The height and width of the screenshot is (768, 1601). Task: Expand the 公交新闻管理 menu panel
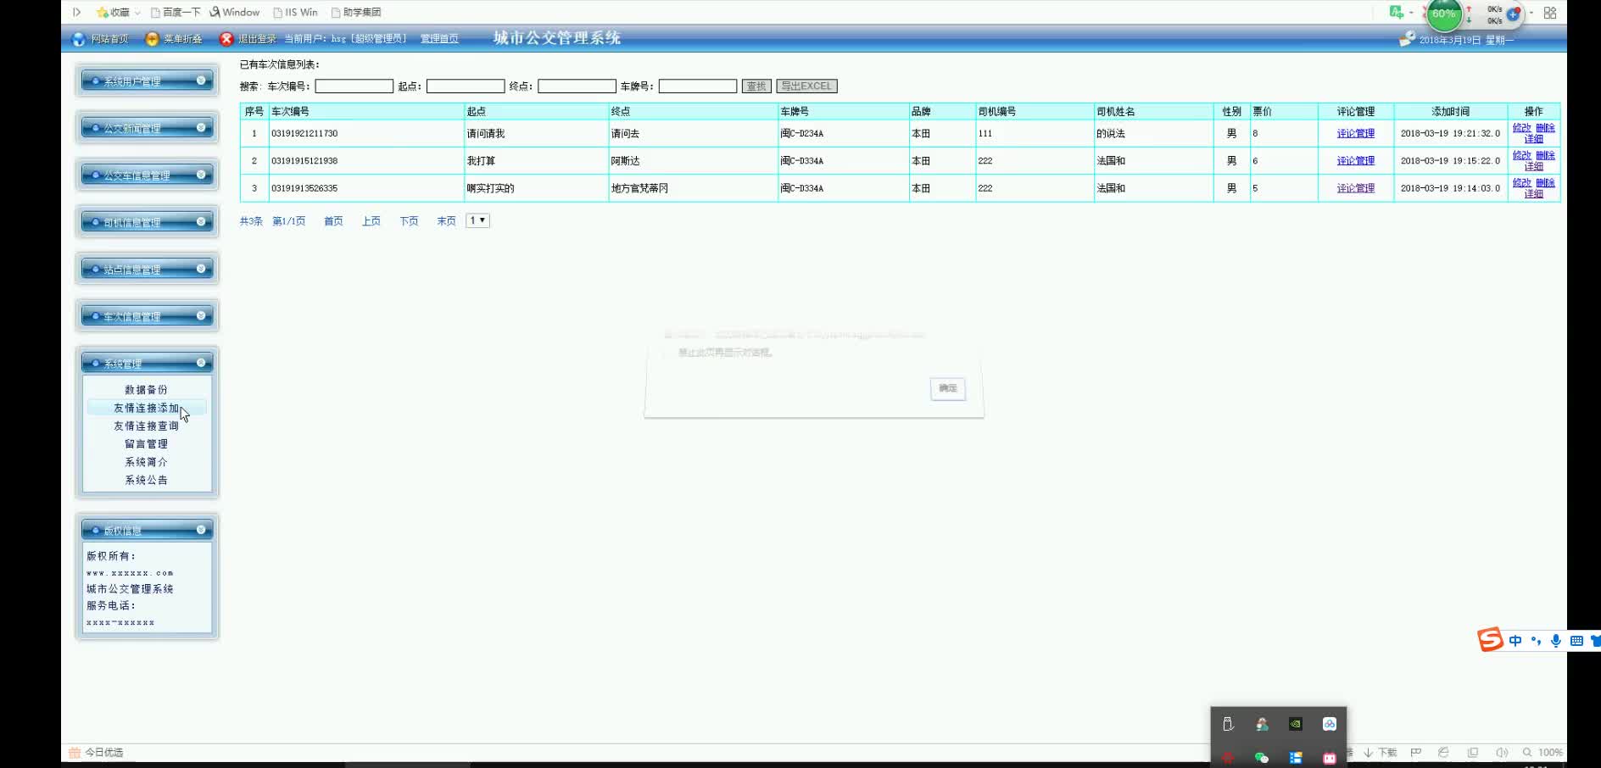tap(147, 127)
